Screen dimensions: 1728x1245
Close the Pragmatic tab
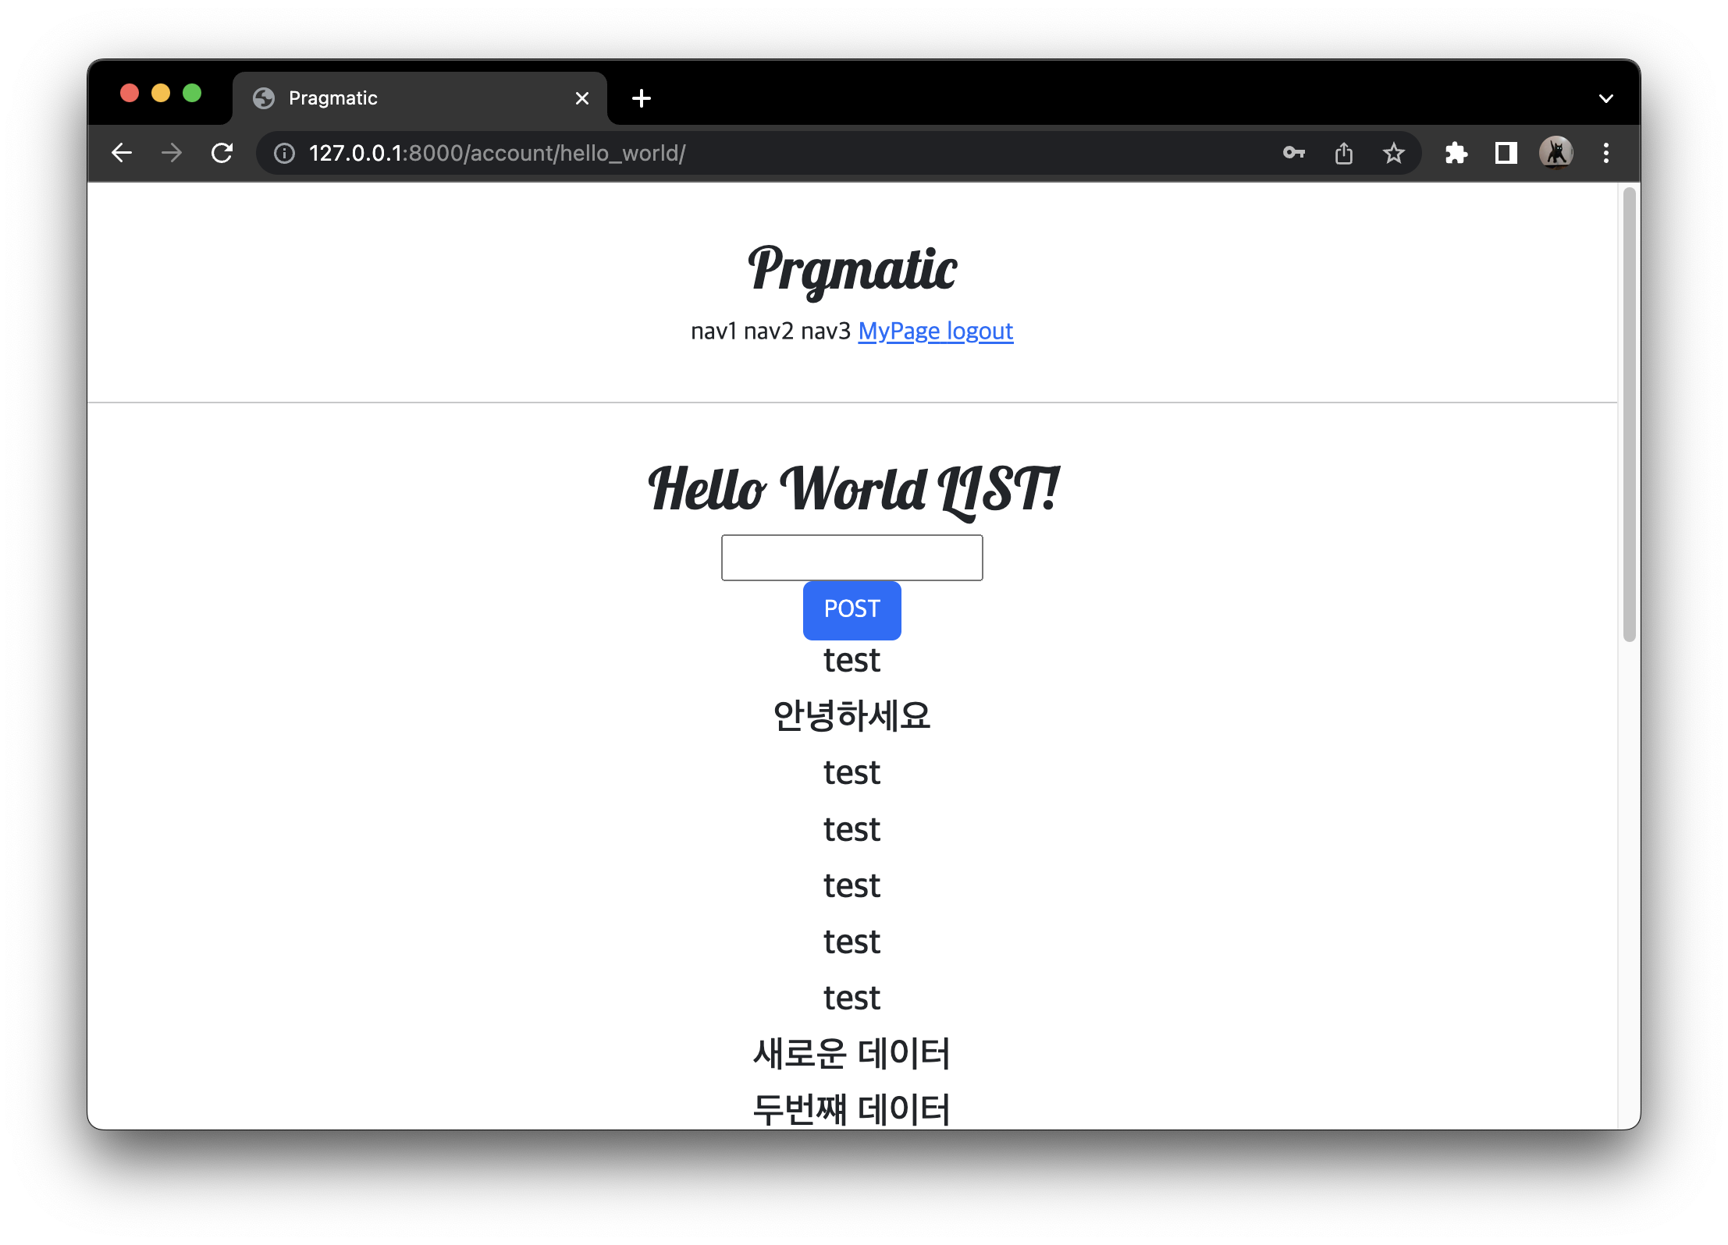[581, 98]
